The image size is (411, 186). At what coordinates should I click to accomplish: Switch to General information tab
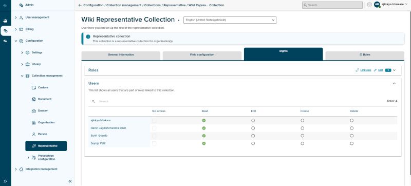(121, 55)
